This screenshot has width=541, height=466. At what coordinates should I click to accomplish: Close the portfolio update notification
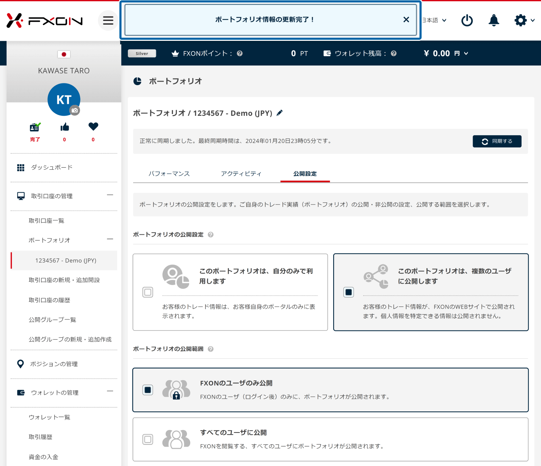coord(406,20)
